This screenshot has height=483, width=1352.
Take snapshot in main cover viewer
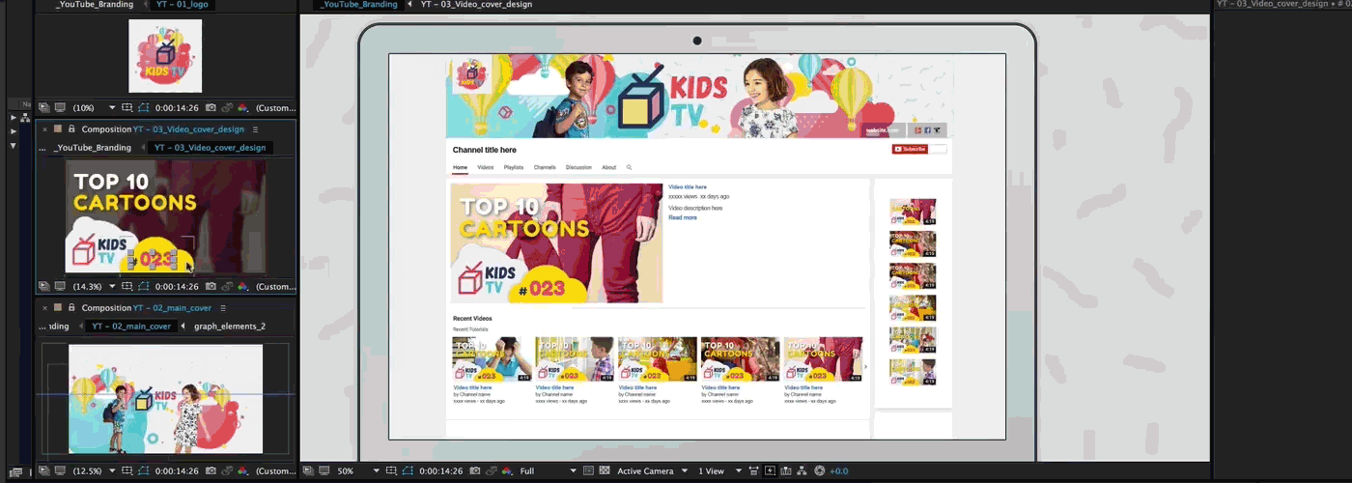point(211,471)
